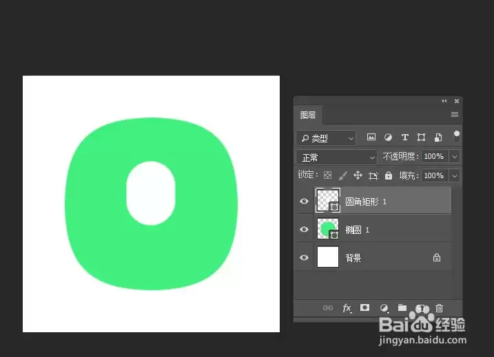Open the 正常 blend mode dropdown
The width and height of the screenshot is (494, 357).
click(336, 158)
